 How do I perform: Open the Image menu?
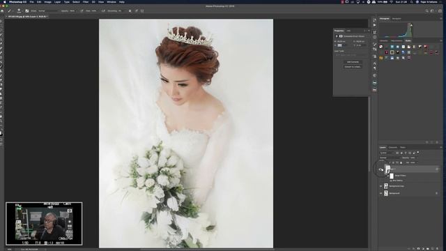(x=48, y=2)
